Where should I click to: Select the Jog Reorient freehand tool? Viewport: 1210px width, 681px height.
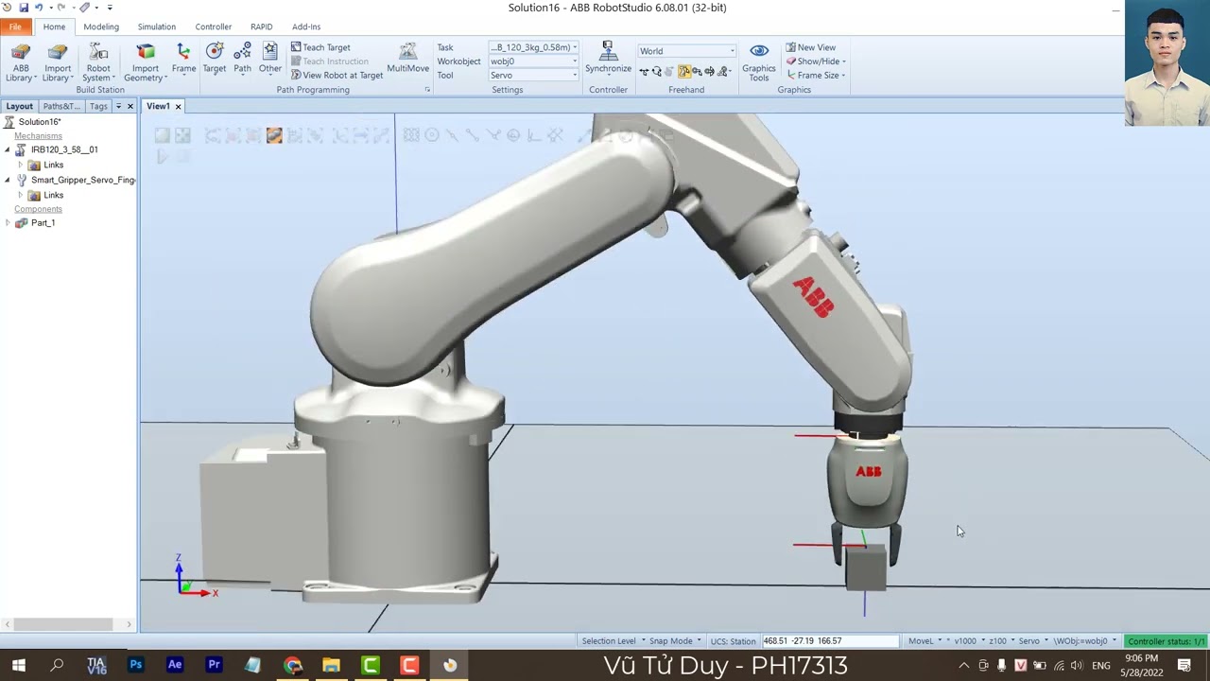[x=710, y=72]
